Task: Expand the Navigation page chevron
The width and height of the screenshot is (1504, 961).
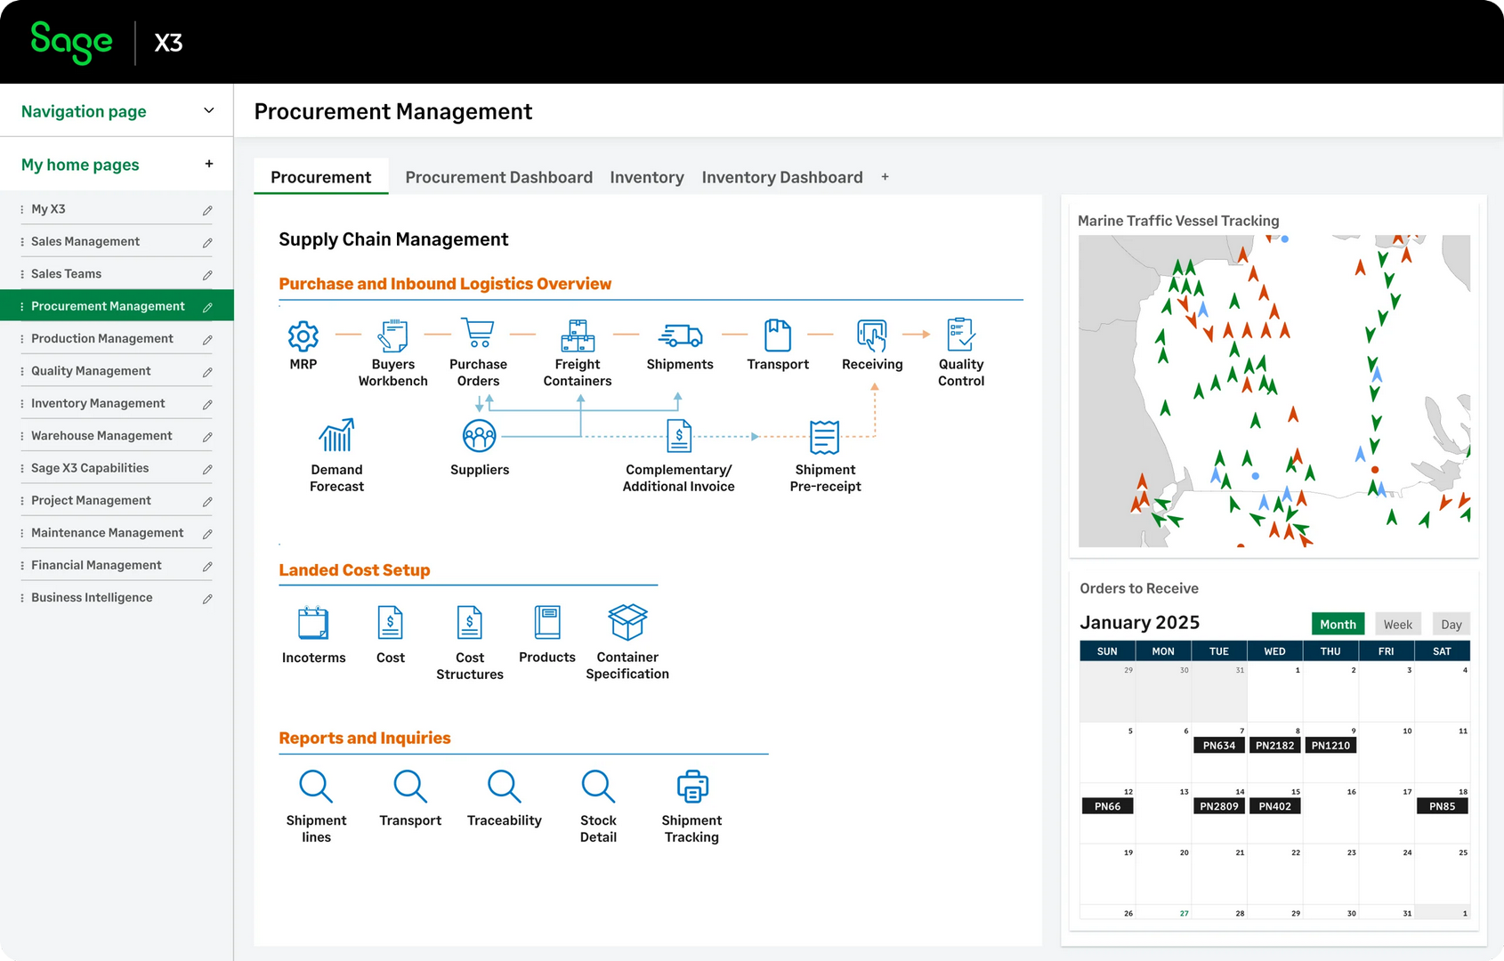Action: (x=209, y=110)
